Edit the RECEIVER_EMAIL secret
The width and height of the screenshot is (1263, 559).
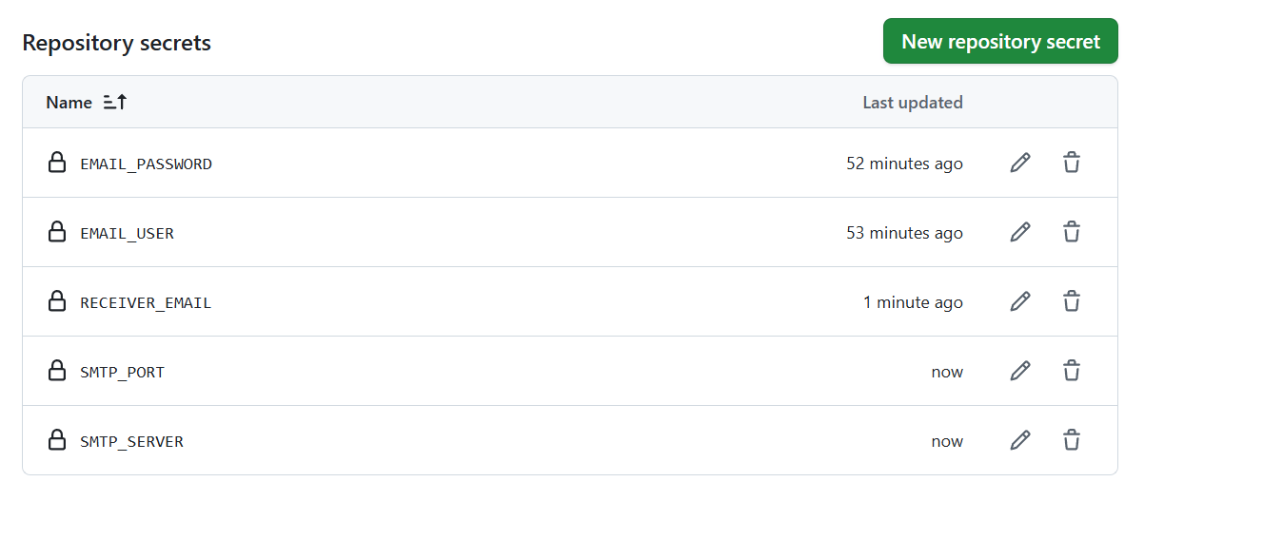1019,301
